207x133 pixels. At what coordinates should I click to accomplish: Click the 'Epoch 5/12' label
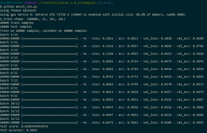9,65
